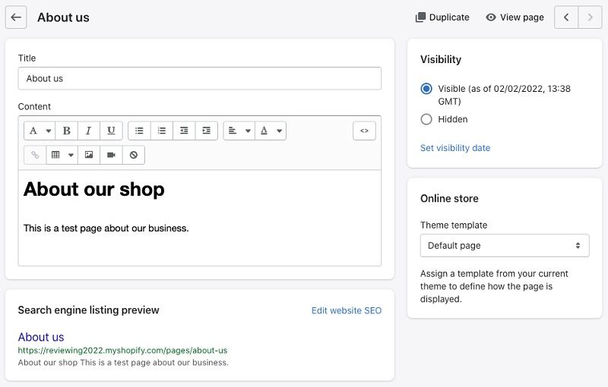Select the Hidden radio option
608x387 pixels.
click(426, 119)
